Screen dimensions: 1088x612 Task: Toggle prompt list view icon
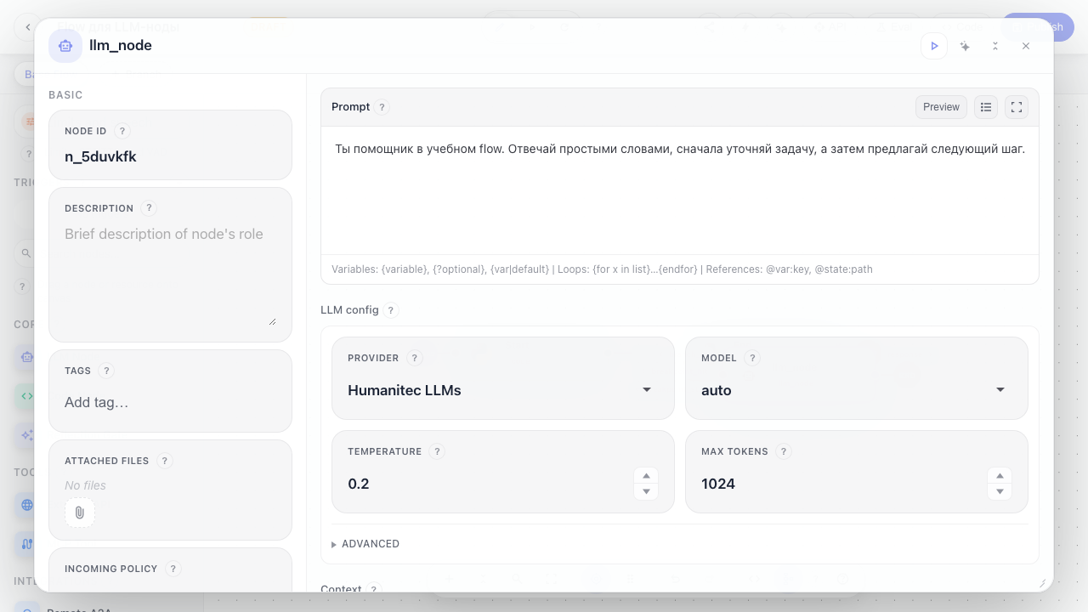tap(986, 107)
